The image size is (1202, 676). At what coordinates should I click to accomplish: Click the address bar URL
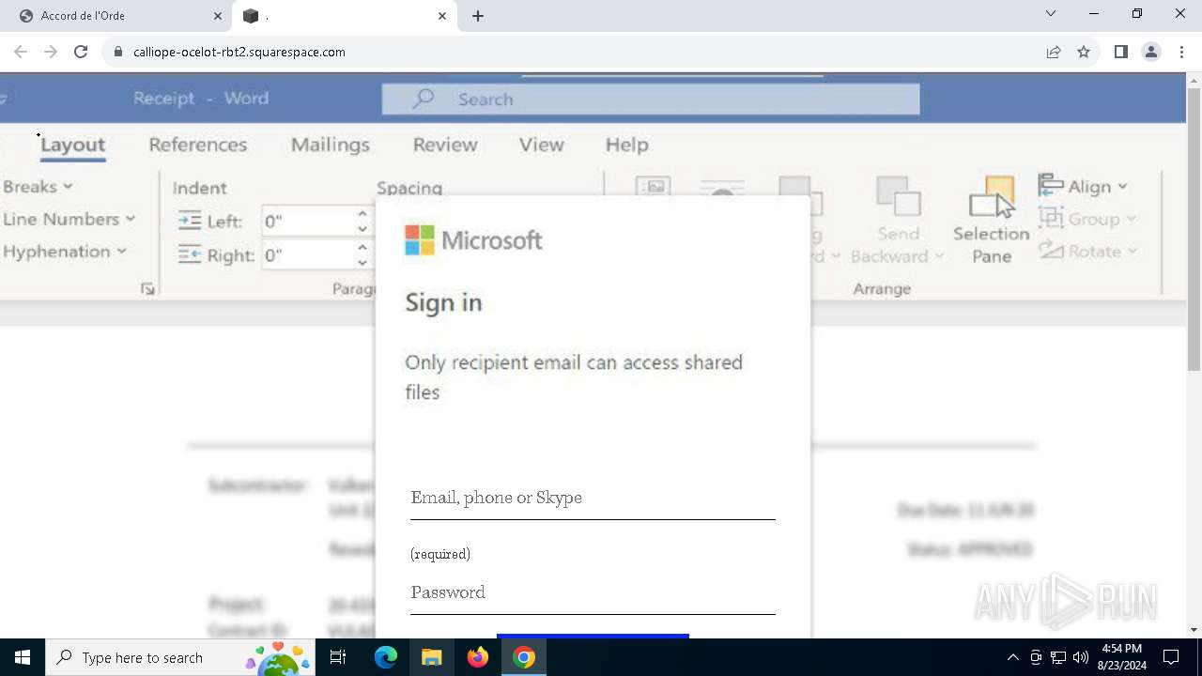coord(239,52)
